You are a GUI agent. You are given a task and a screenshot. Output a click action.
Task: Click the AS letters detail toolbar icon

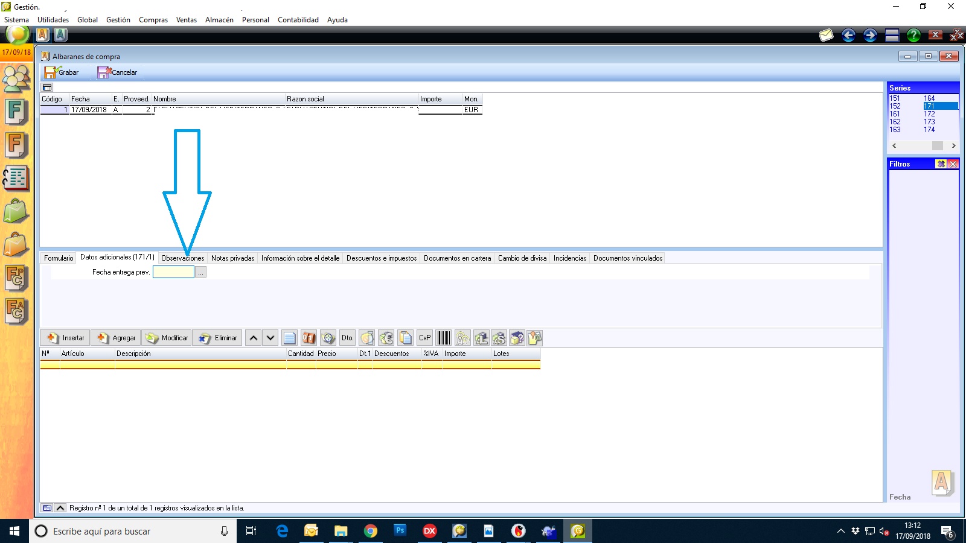pos(499,338)
